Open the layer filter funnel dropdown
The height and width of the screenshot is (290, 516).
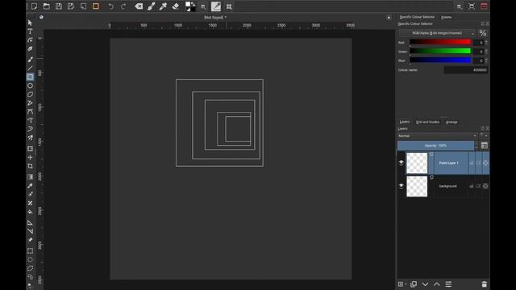pos(484,135)
